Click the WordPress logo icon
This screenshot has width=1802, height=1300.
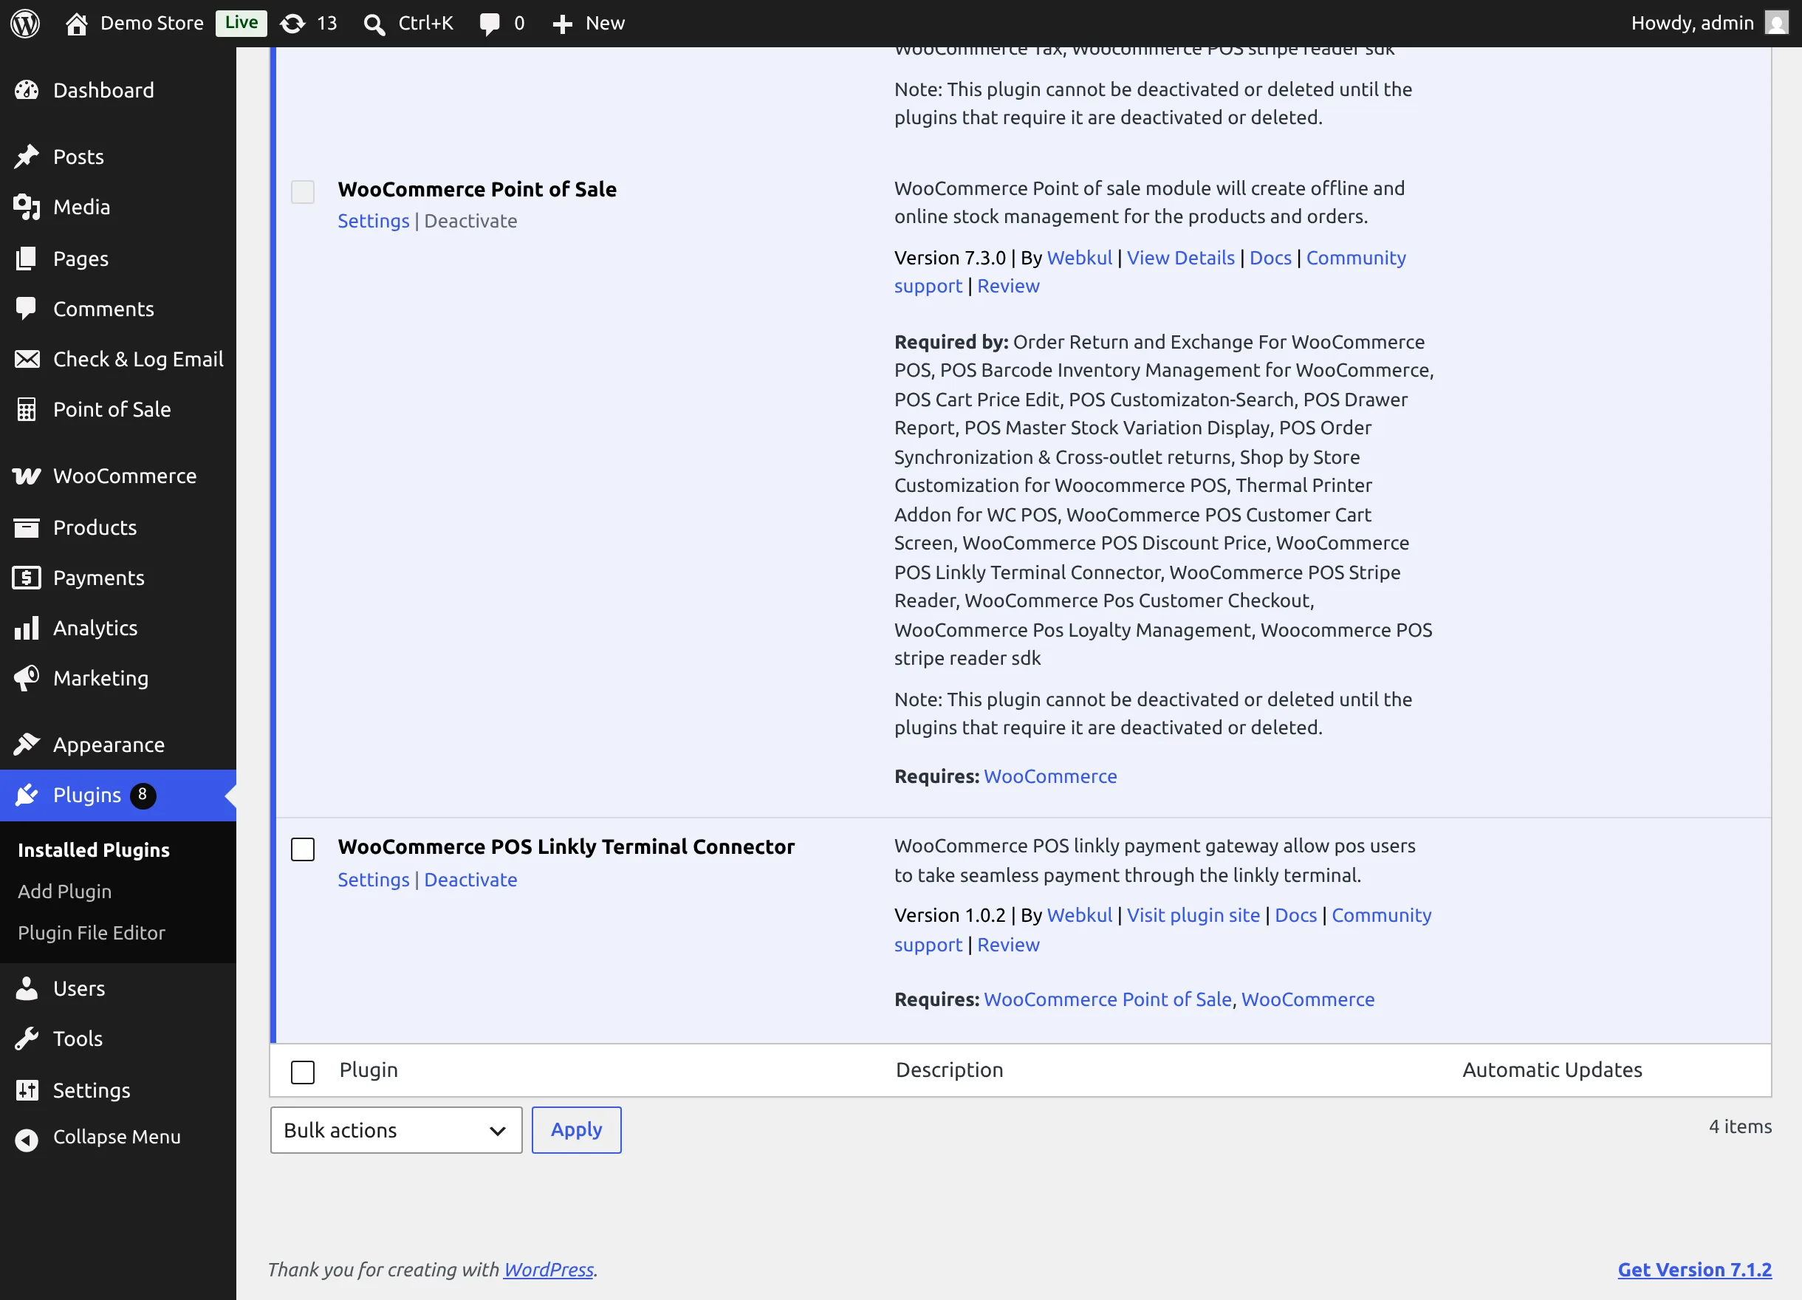[x=25, y=23]
